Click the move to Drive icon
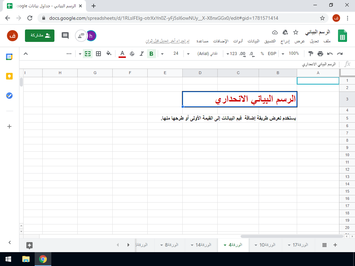 285,32
